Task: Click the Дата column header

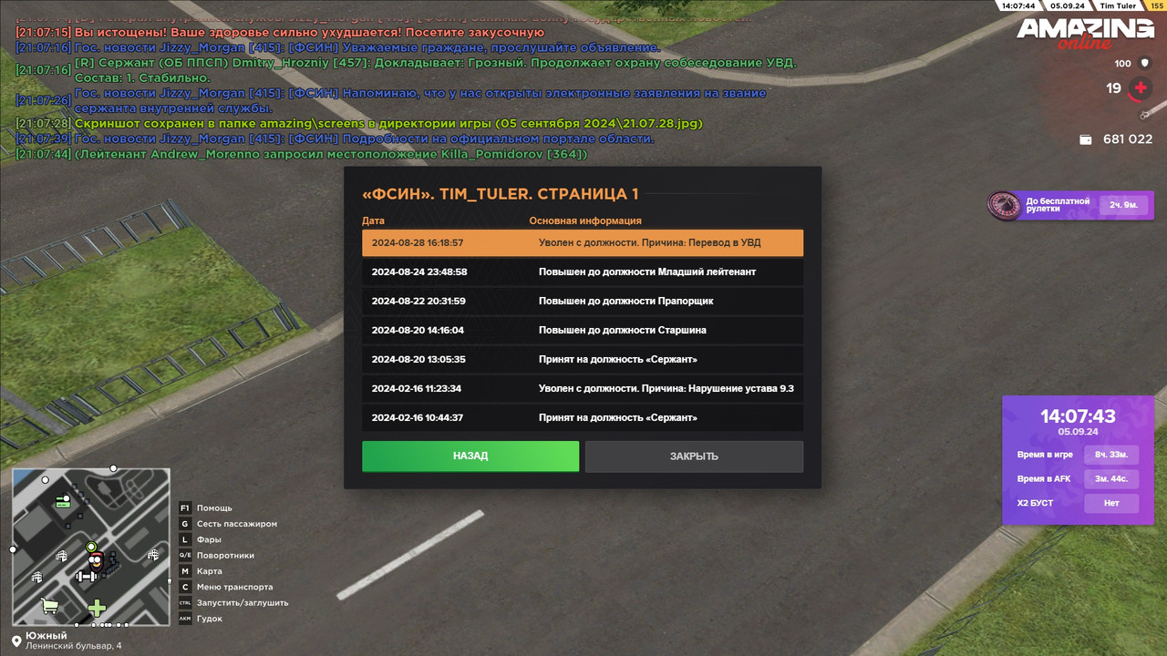Action: [373, 220]
